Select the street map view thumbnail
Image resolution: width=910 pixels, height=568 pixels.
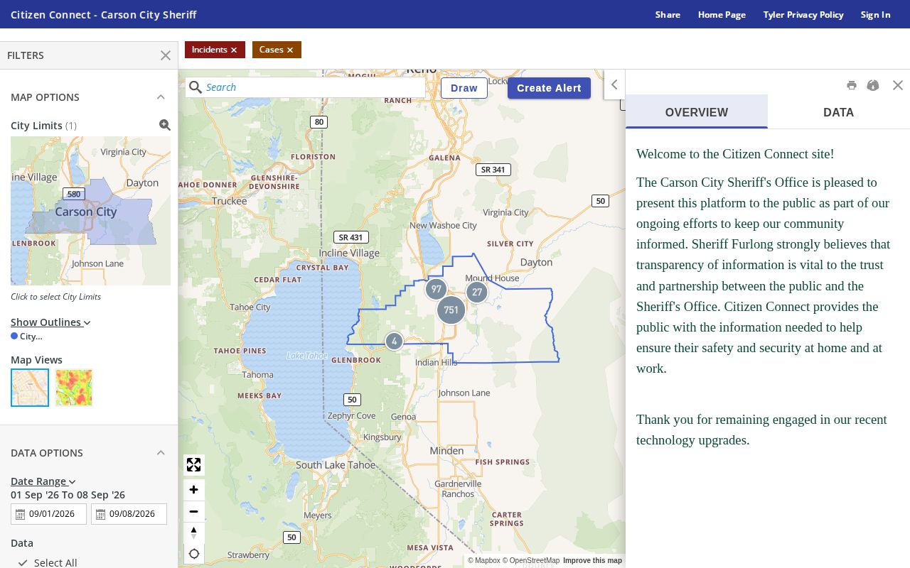(x=30, y=388)
